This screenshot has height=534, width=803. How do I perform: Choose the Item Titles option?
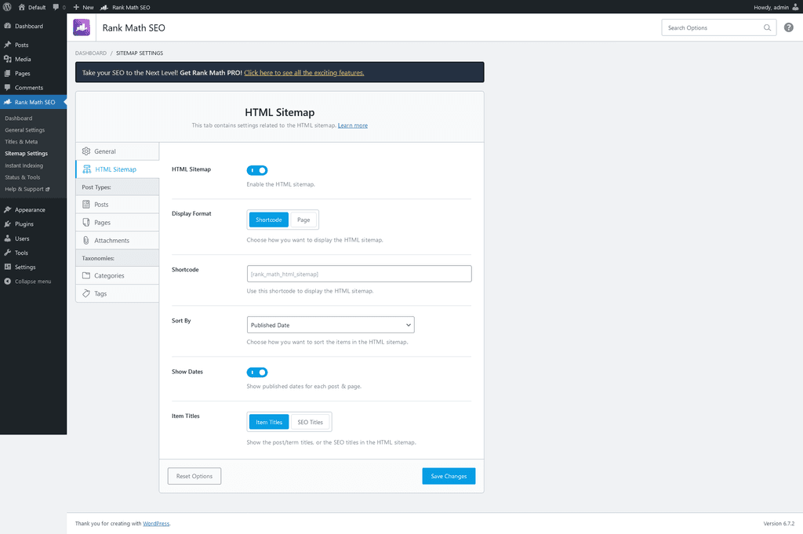[269, 422]
